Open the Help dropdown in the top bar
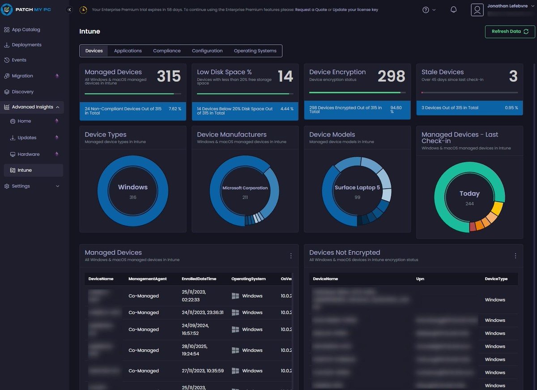 [x=428, y=9]
